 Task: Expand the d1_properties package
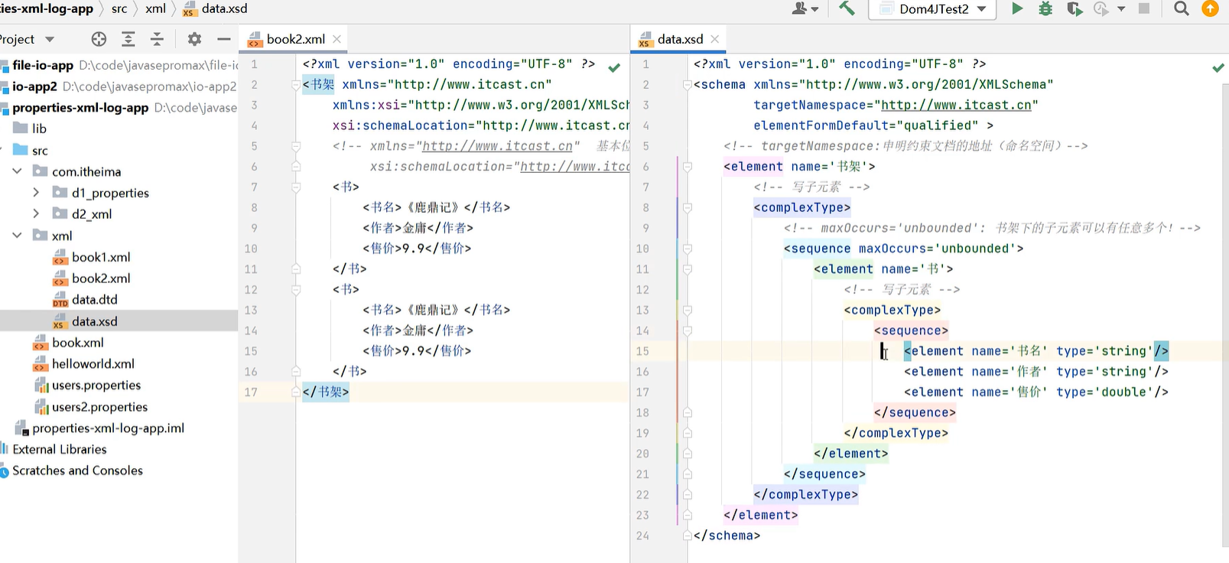[x=36, y=193]
